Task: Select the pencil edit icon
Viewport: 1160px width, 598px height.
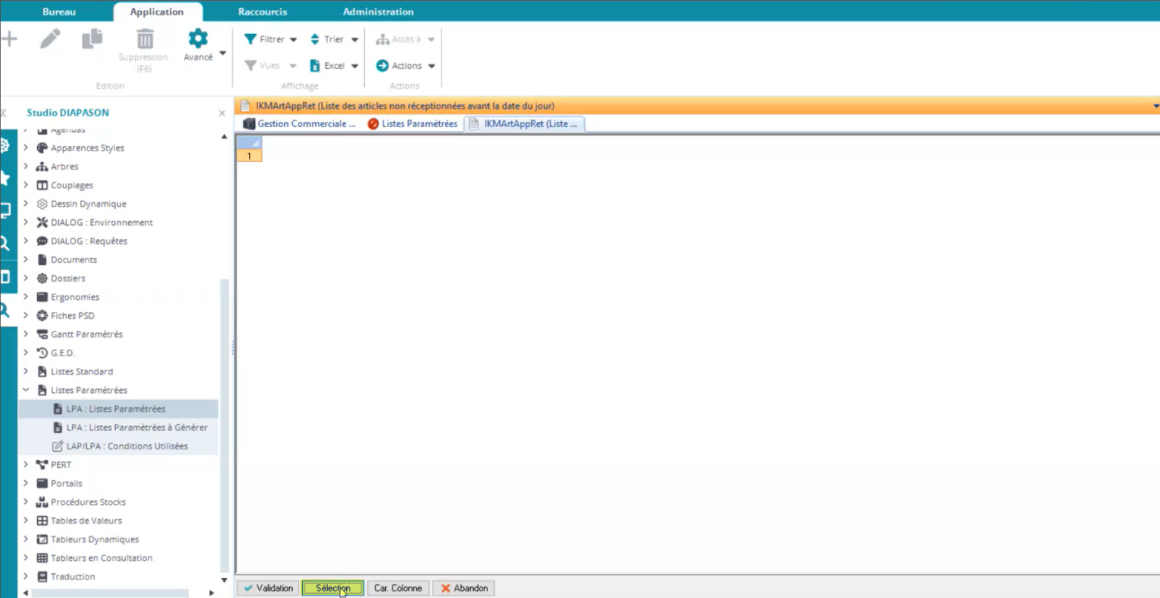Action: click(51, 39)
